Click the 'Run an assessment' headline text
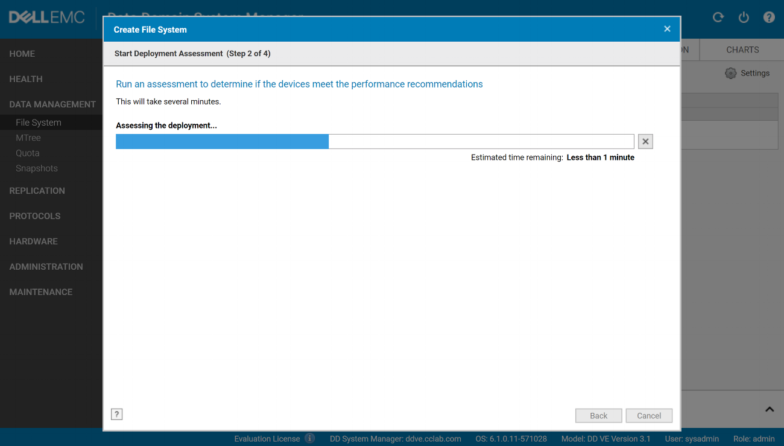The width and height of the screenshot is (784, 446). [299, 84]
